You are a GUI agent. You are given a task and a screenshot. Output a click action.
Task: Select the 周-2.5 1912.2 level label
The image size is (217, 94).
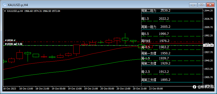point(155,72)
